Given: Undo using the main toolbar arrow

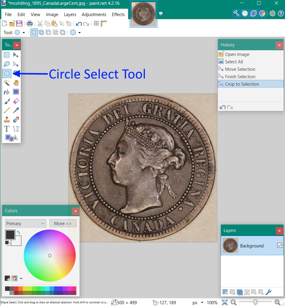Looking at the screenshot, I should 79,24.
